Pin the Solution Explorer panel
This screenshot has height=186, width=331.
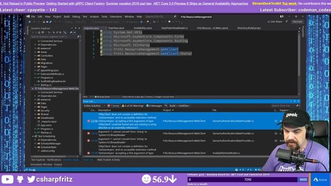(x=76, y=28)
